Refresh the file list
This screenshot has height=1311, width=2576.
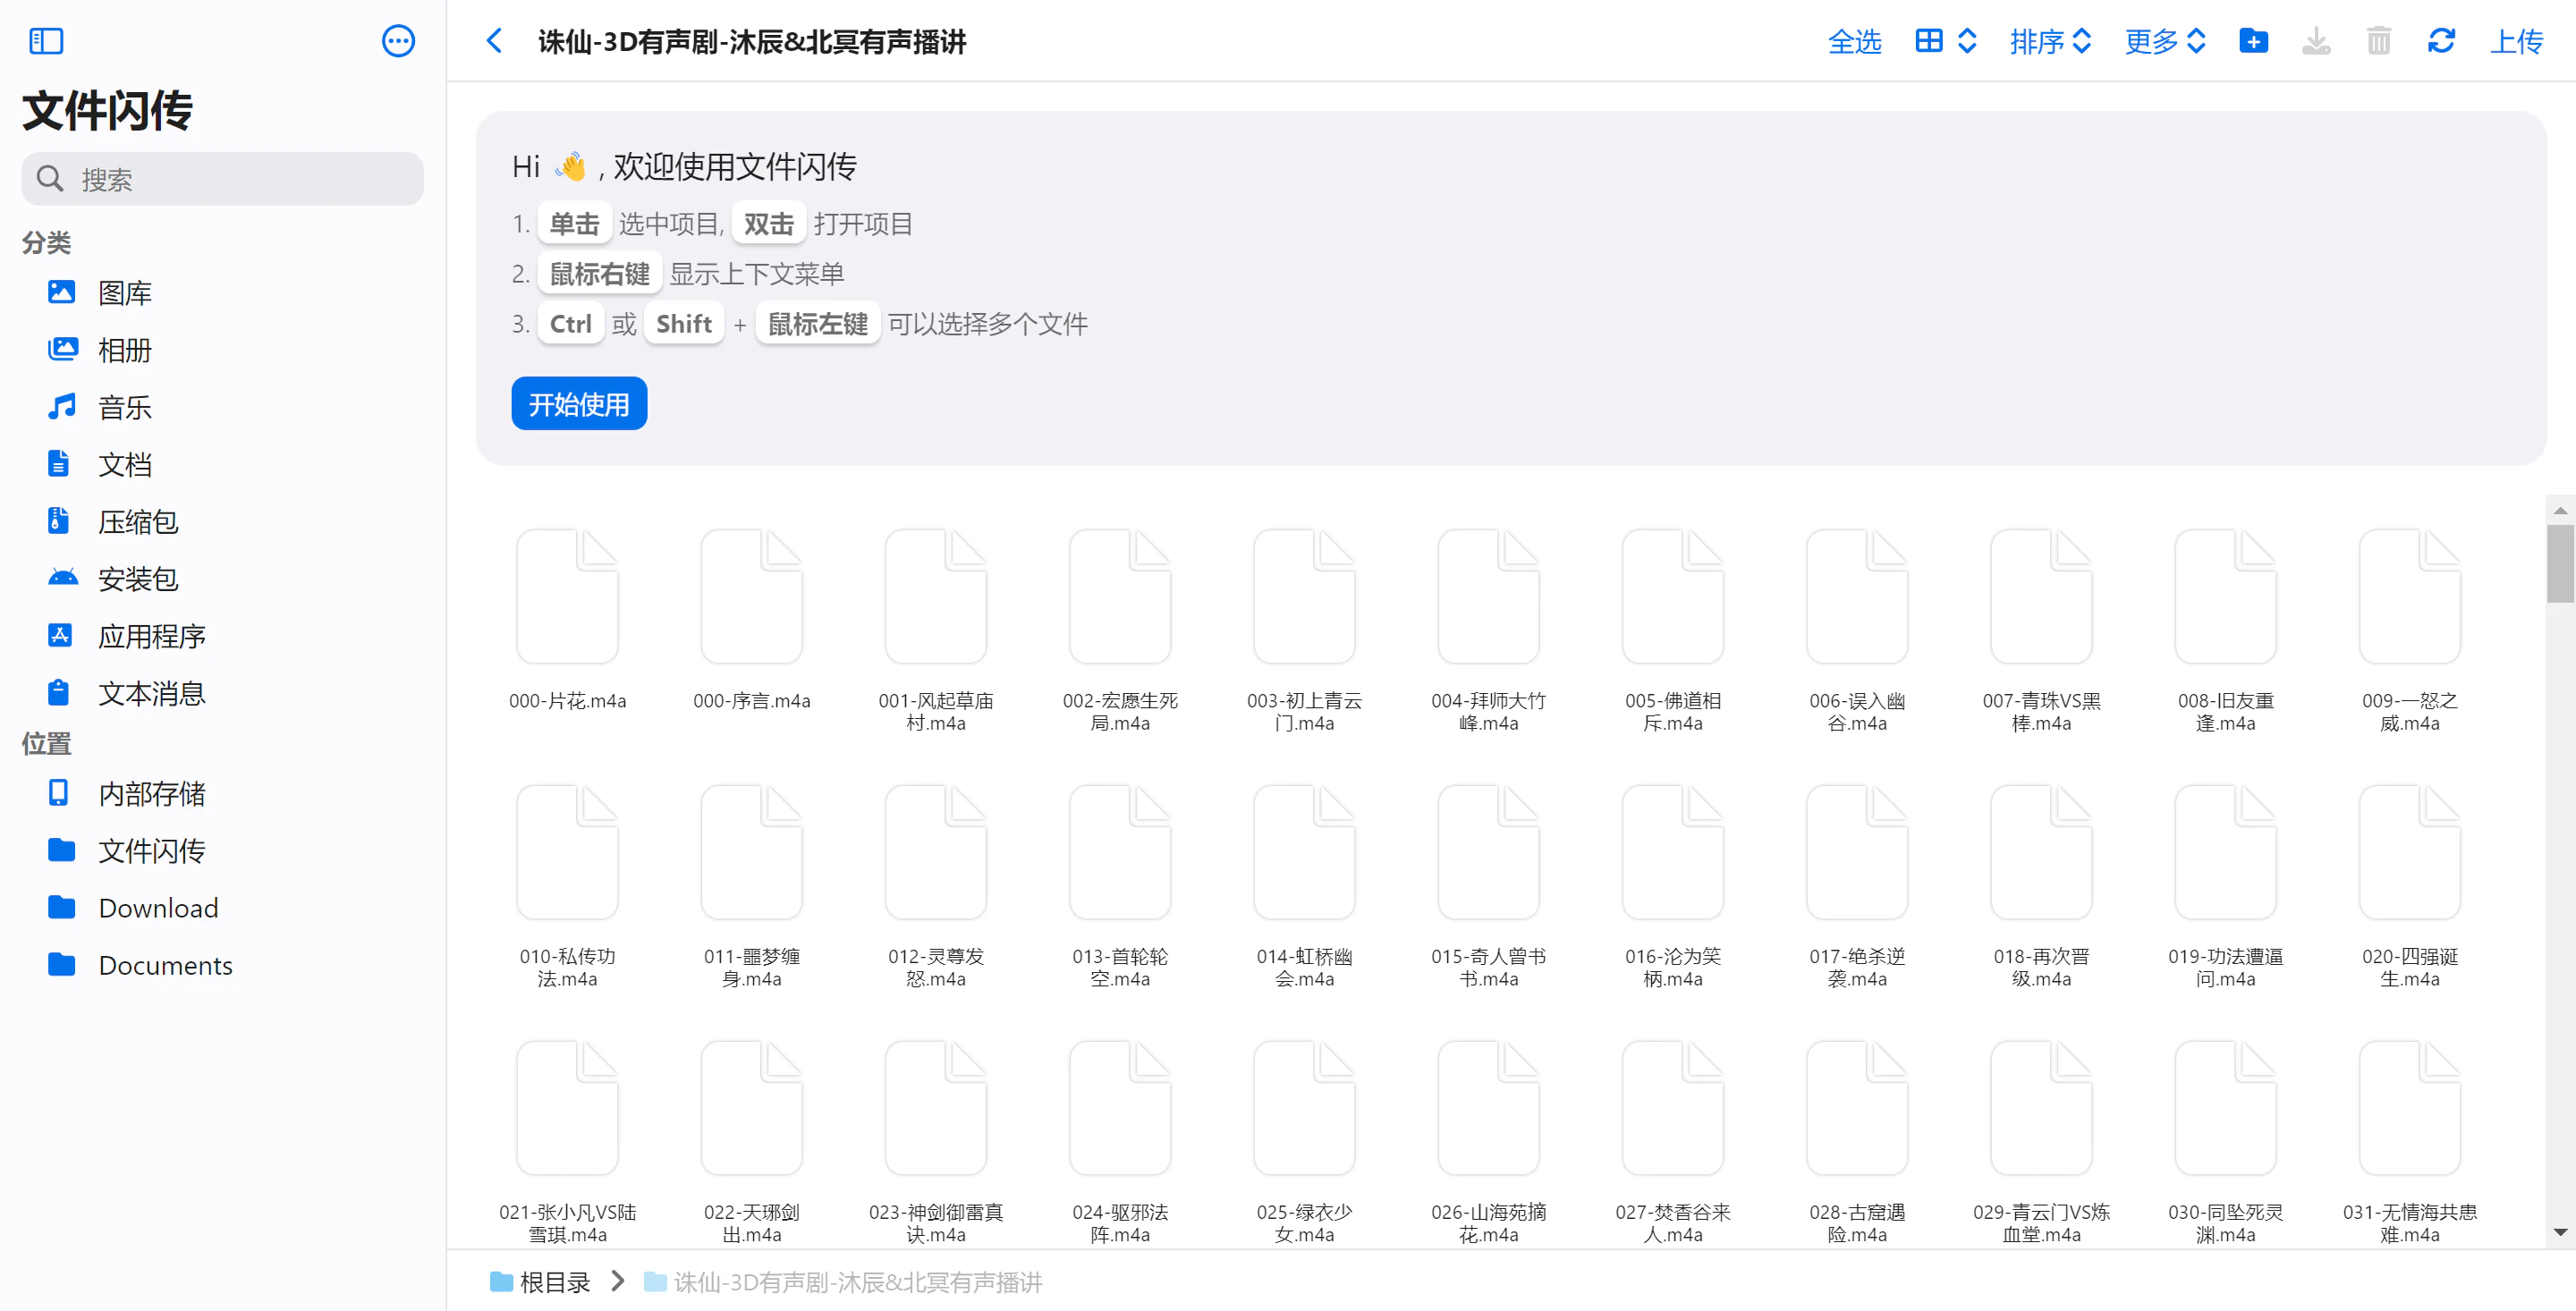tap(2441, 41)
